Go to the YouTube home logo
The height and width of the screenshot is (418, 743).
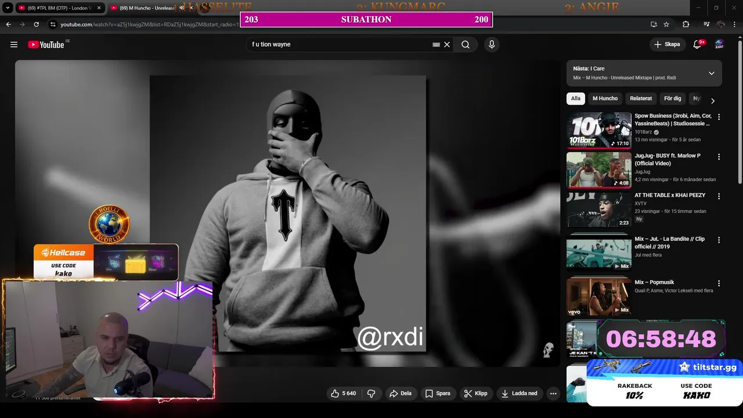pos(46,45)
